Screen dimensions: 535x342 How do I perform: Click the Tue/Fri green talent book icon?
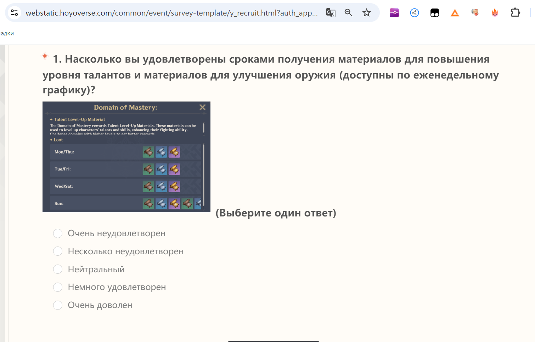[148, 169]
